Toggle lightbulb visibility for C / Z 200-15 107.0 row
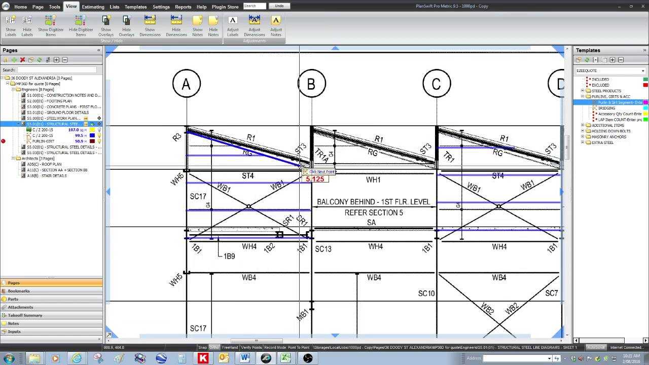The image size is (649, 365). pyautogui.click(x=99, y=130)
